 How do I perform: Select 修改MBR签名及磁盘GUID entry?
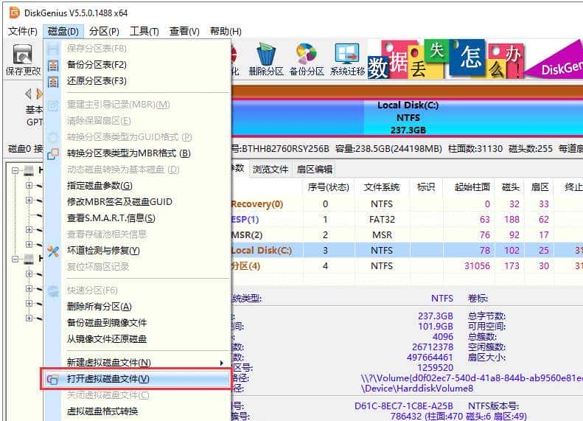(119, 202)
